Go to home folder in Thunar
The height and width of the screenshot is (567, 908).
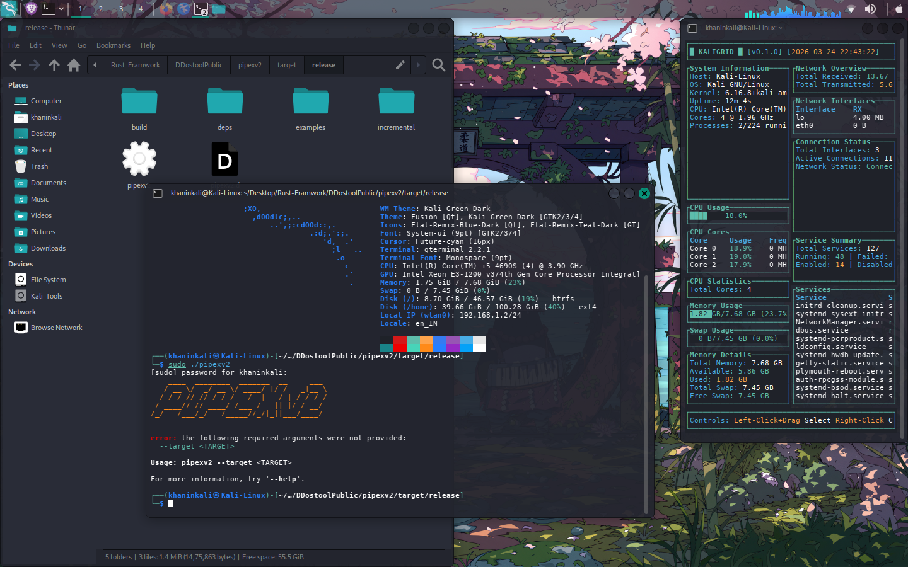[x=74, y=65]
